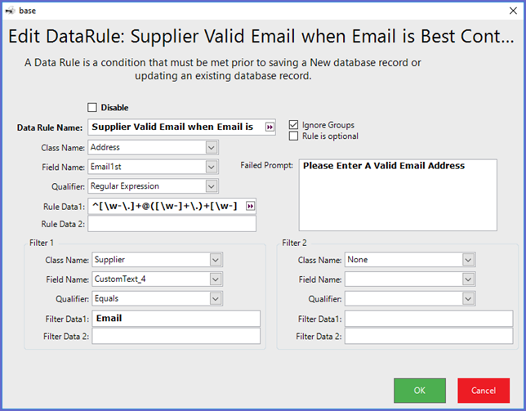526x411 pixels.
Task: Click the expand icon beside Data Rule Name
Action: pos(270,127)
